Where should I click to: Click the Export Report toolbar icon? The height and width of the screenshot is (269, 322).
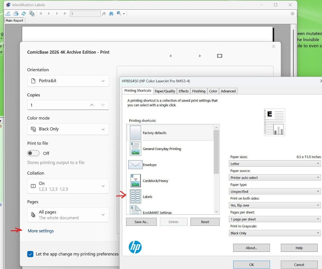8,13
